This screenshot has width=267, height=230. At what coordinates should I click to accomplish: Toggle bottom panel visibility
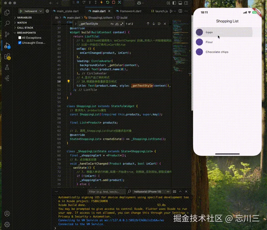(x=180, y=3)
